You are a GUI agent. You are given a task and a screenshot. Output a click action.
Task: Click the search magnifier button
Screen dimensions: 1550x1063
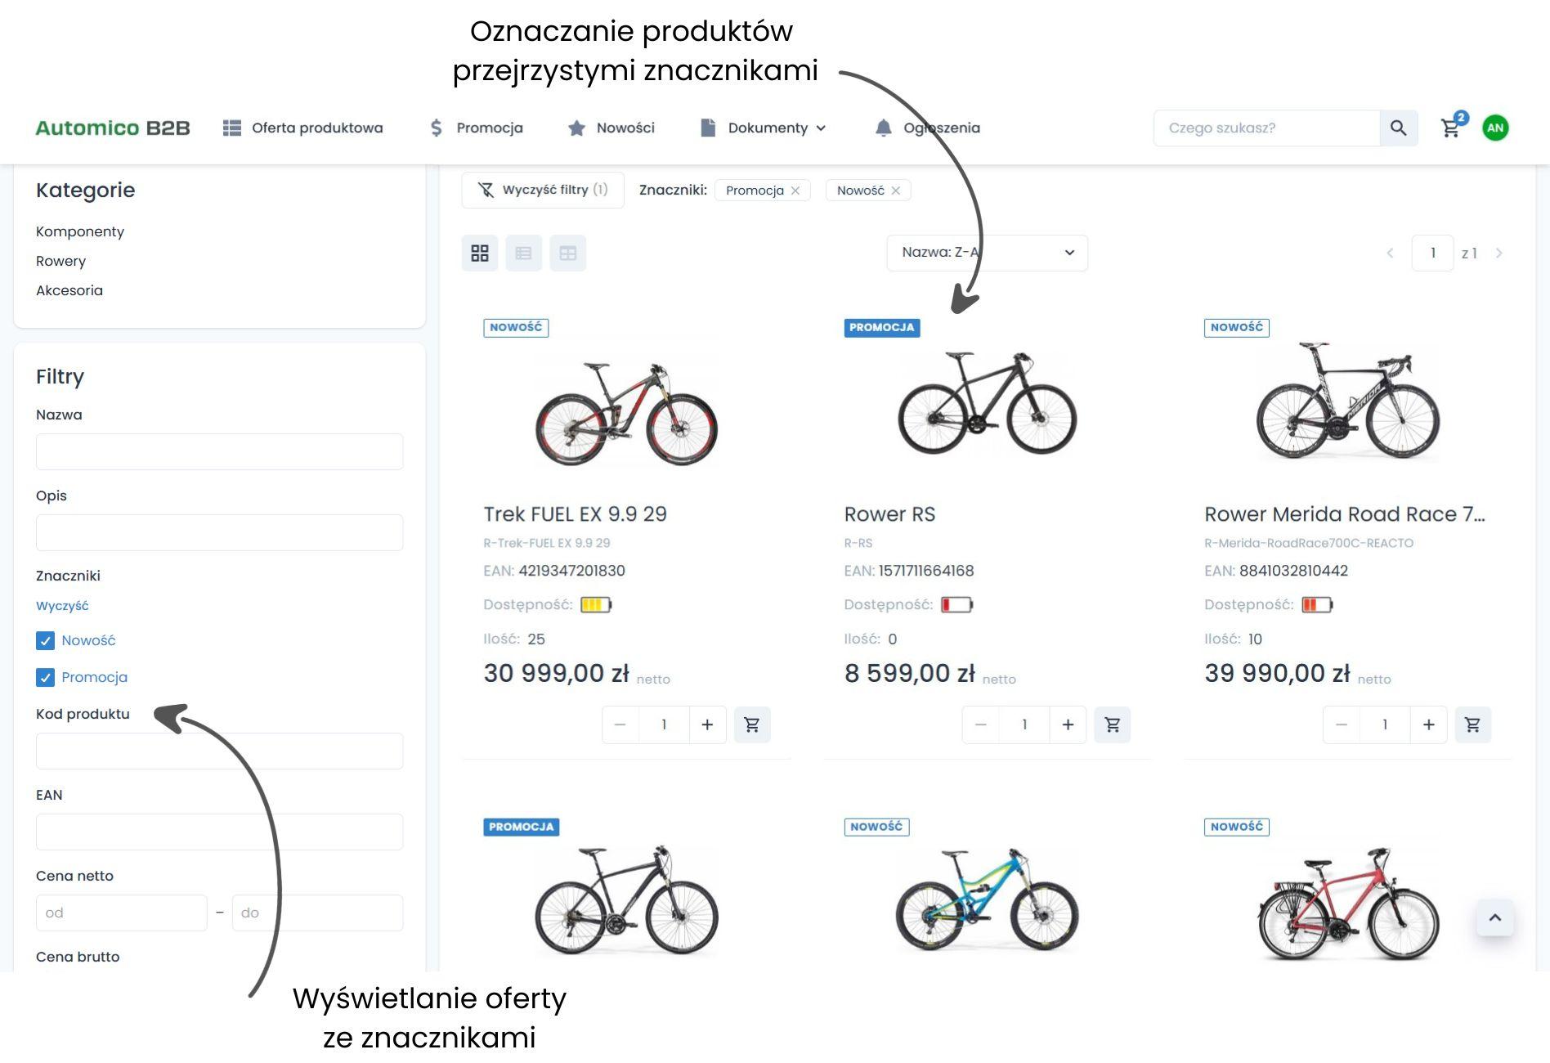point(1398,128)
